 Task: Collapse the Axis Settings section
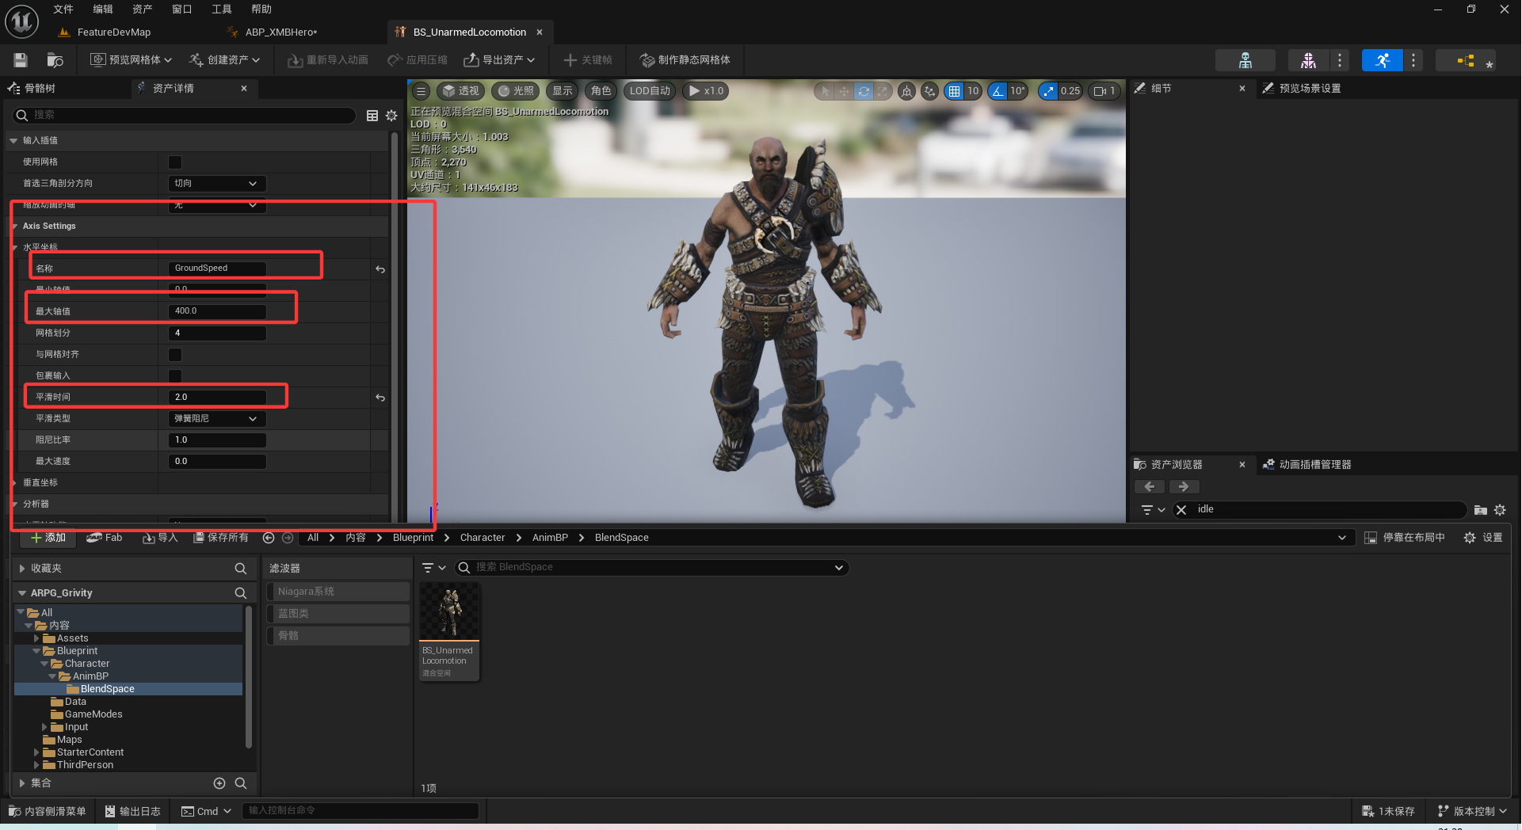14,227
